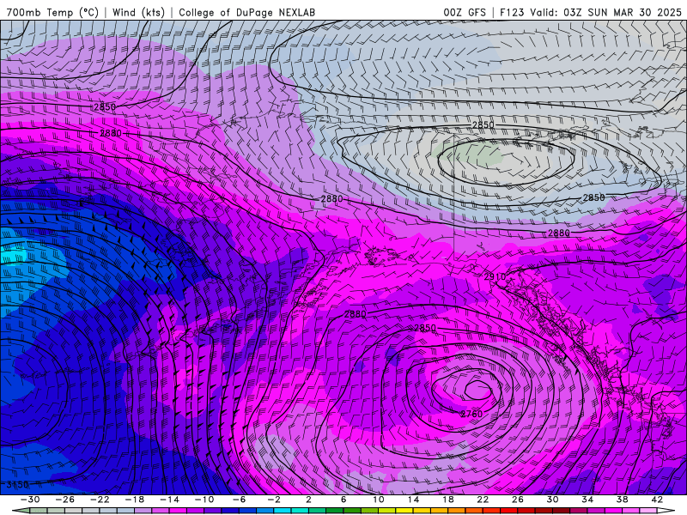
Task: Select the -2 color bar value
Action: 274,500
